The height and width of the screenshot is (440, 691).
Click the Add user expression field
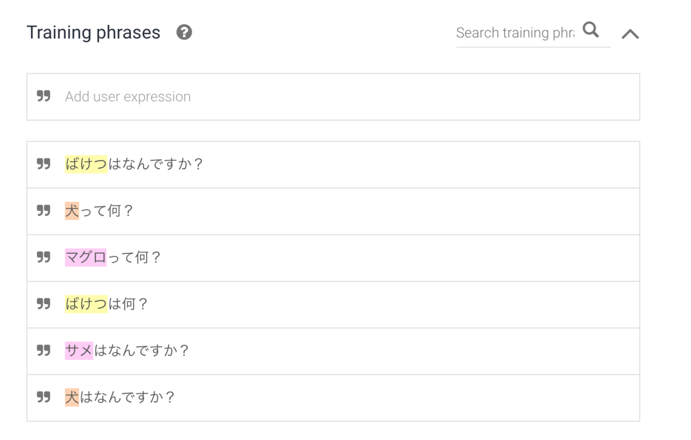tap(333, 97)
